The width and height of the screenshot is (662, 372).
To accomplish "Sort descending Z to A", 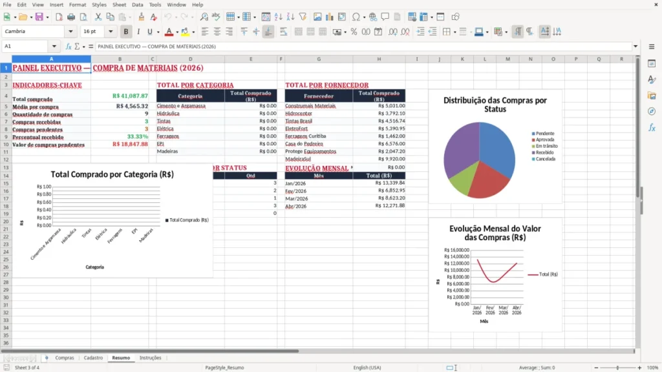I will (x=290, y=17).
